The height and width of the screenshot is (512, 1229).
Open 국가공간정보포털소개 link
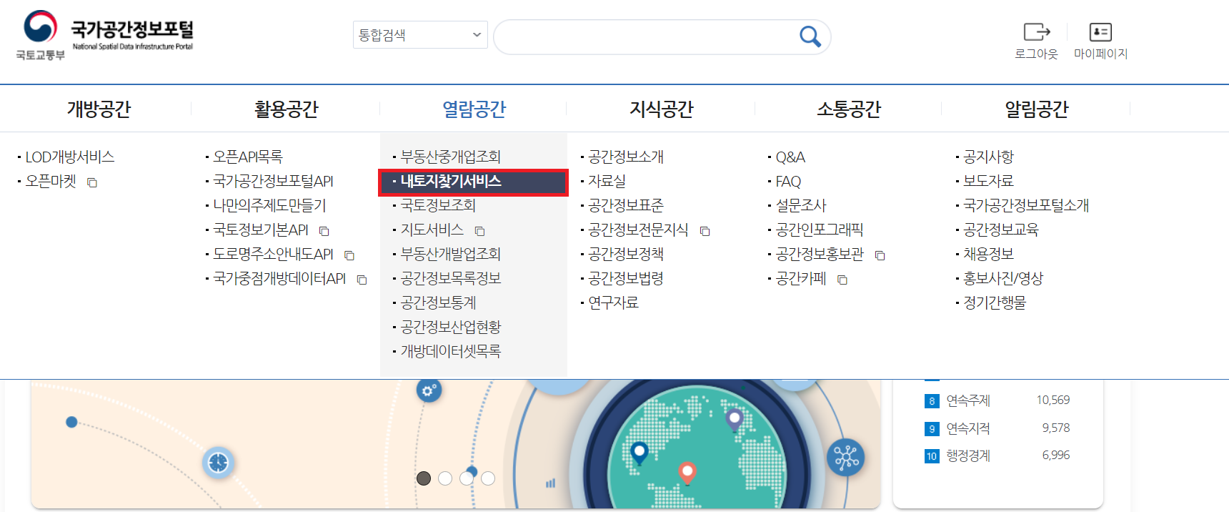pyautogui.click(x=1026, y=205)
